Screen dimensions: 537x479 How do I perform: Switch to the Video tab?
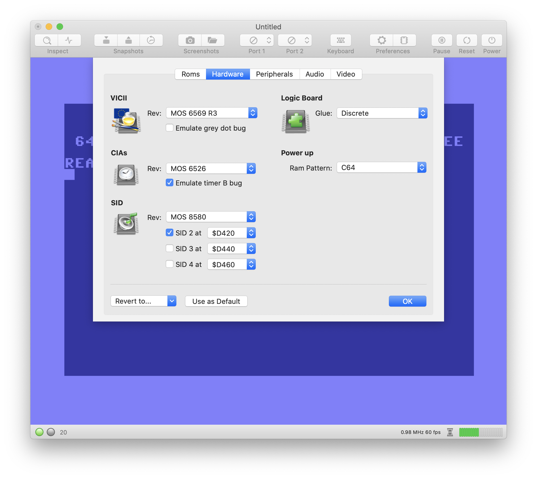(x=346, y=74)
